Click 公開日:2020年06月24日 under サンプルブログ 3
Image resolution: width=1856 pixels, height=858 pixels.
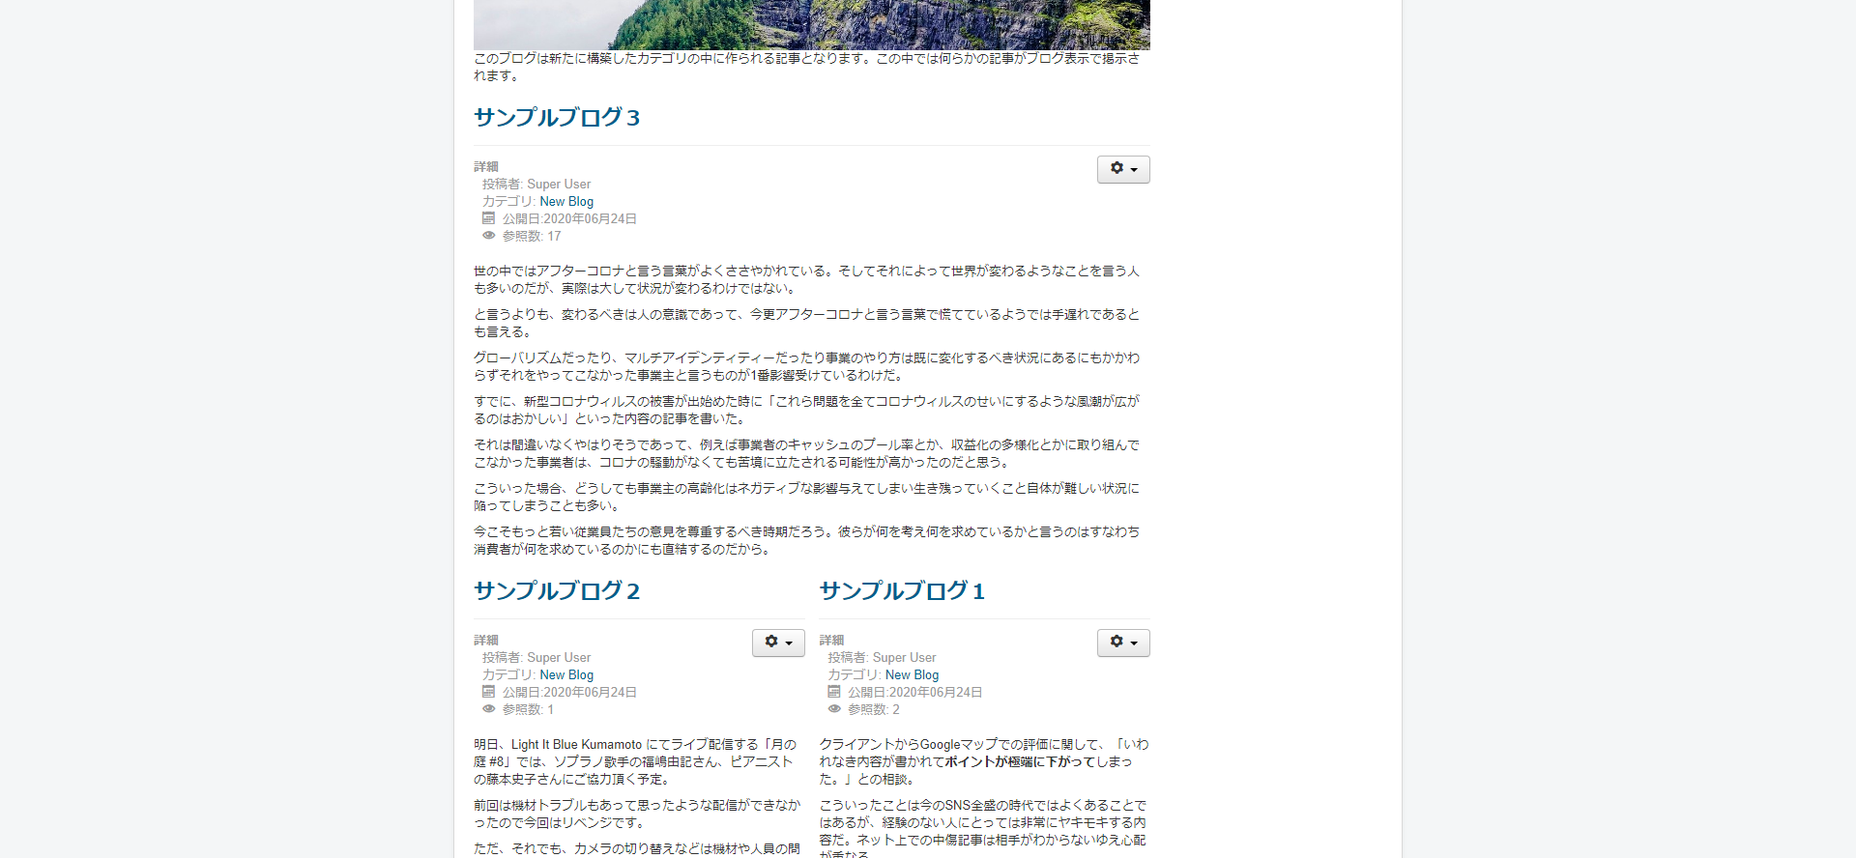pos(569,219)
